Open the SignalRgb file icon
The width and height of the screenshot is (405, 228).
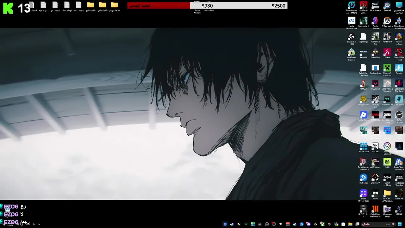point(363,38)
